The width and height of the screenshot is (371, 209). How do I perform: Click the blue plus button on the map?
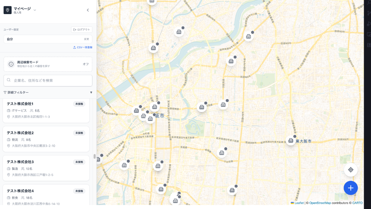coord(350,188)
